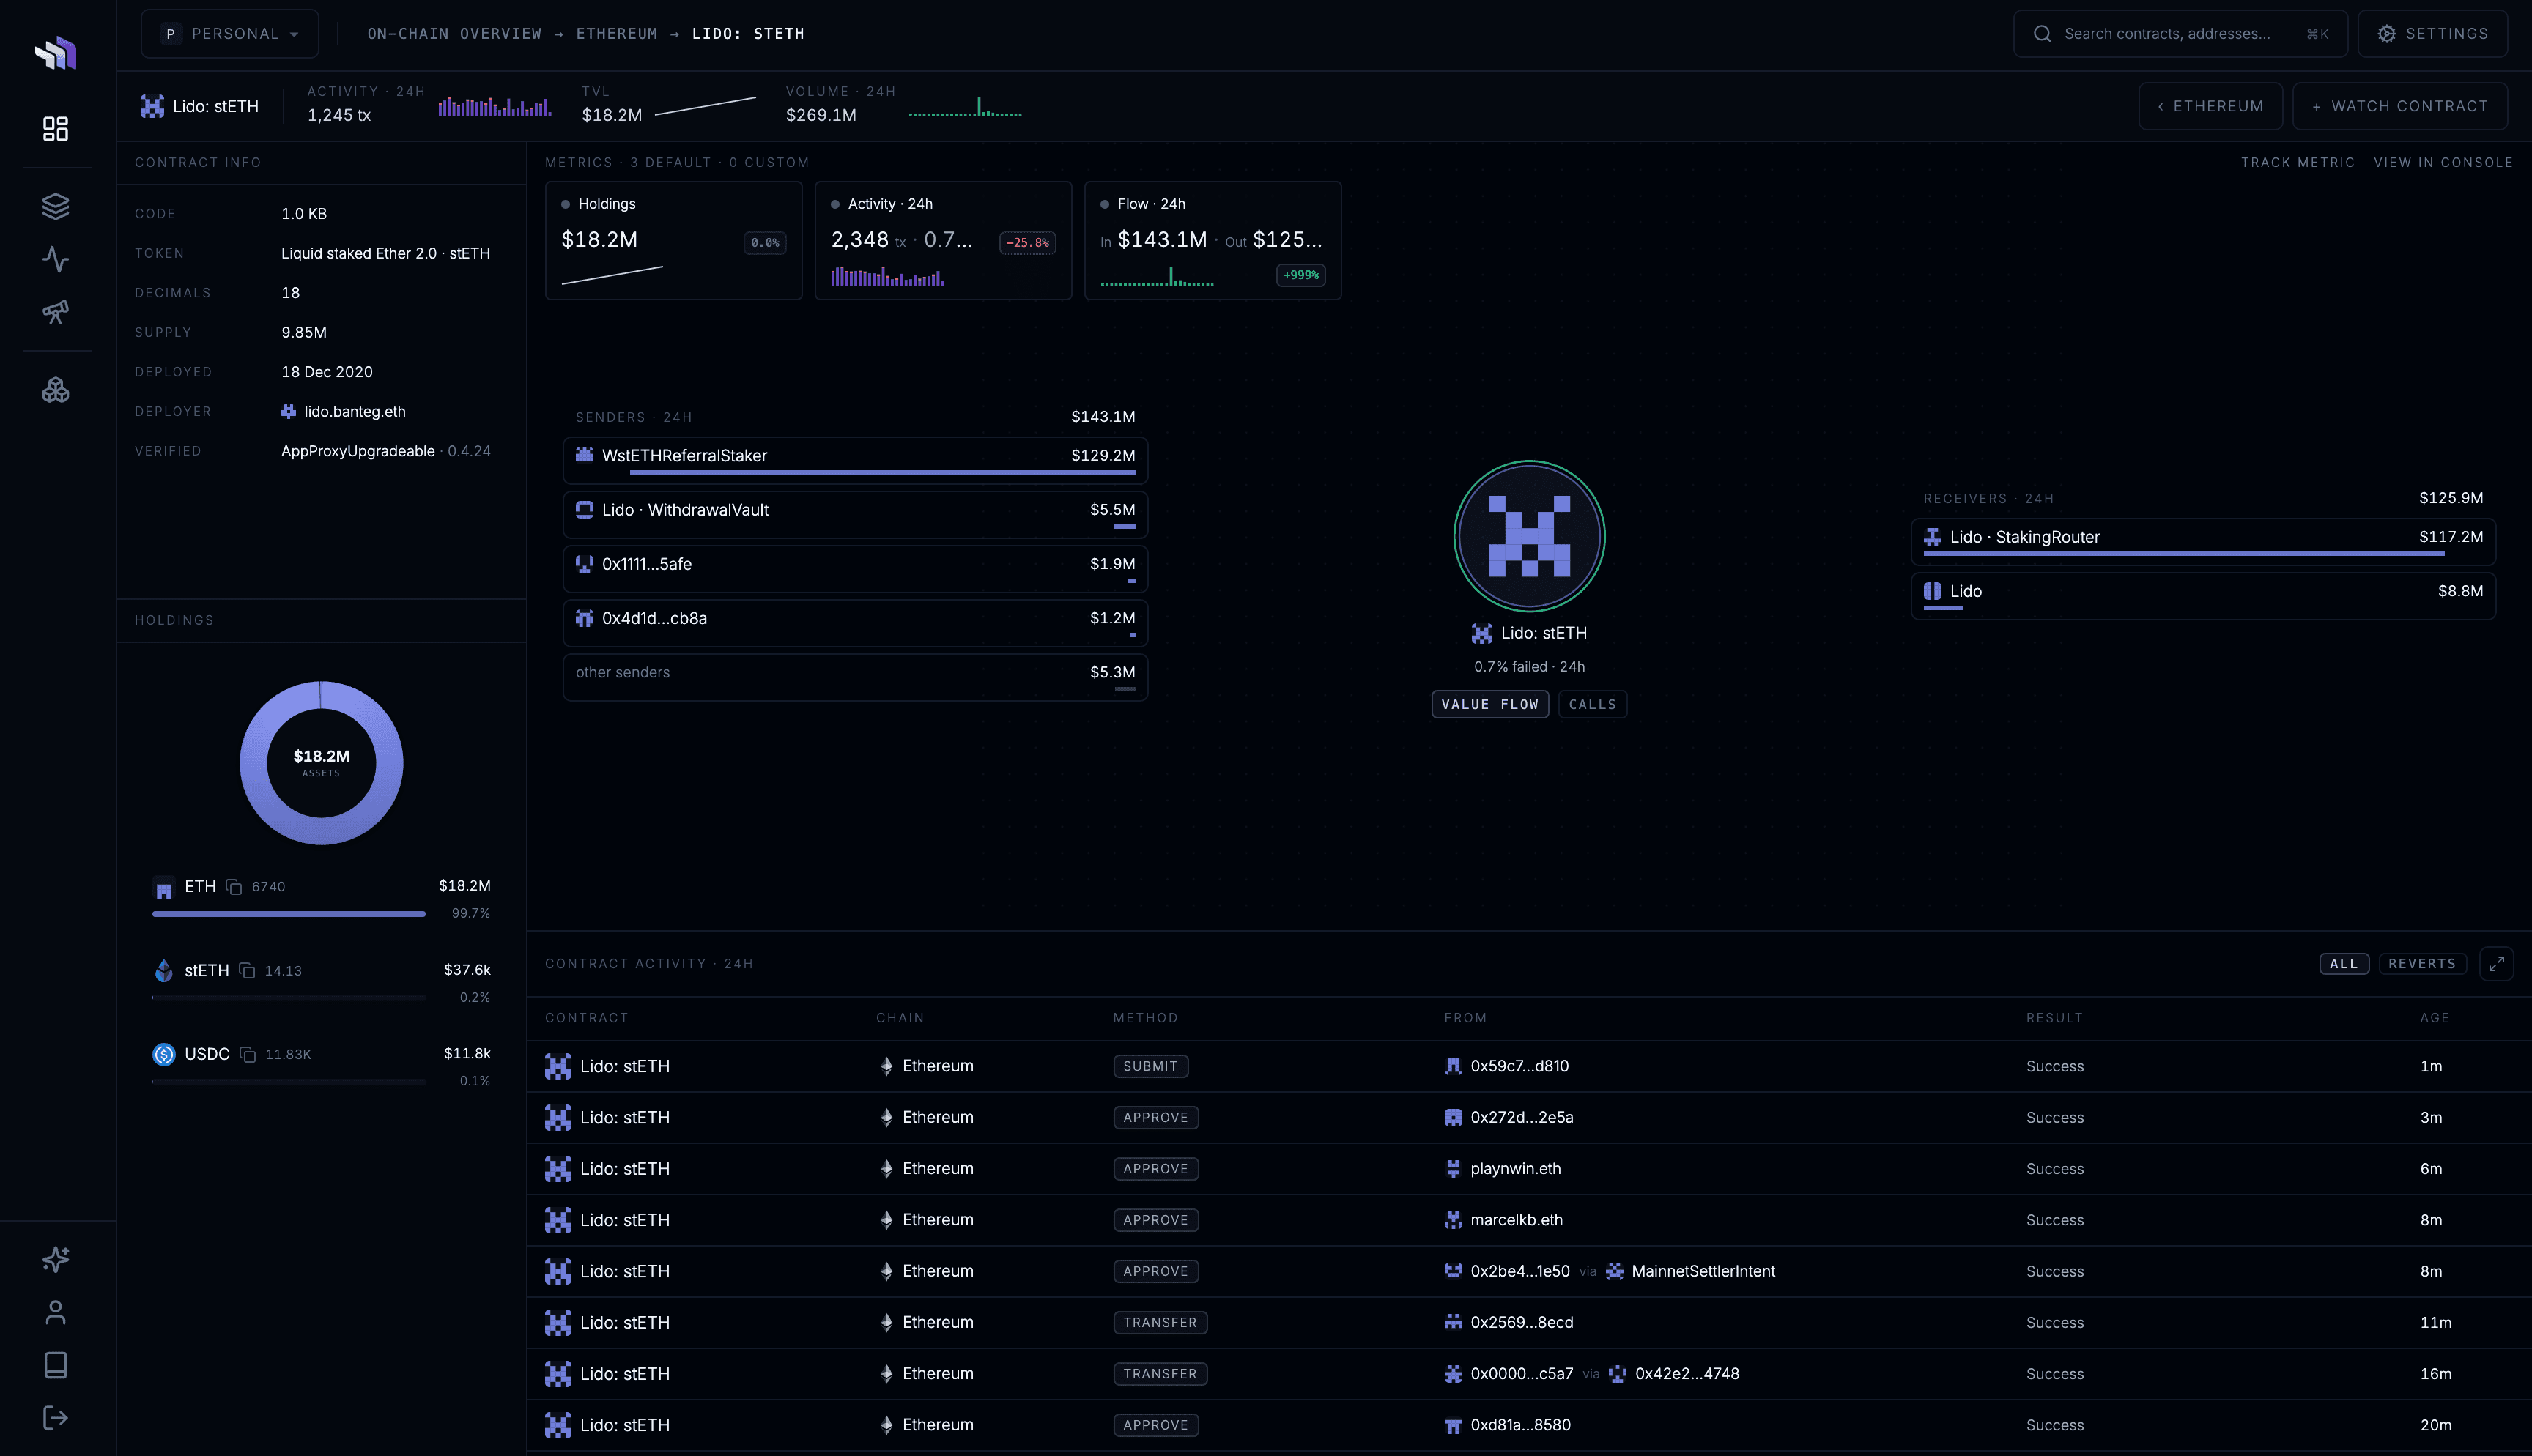Open the dashboard grid icon in sidebar
Image resolution: width=2532 pixels, height=1456 pixels.
pos(56,129)
